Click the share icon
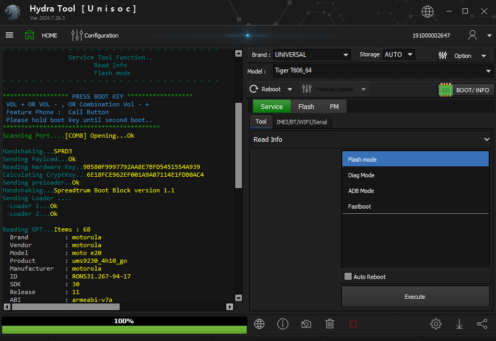 tap(482, 324)
